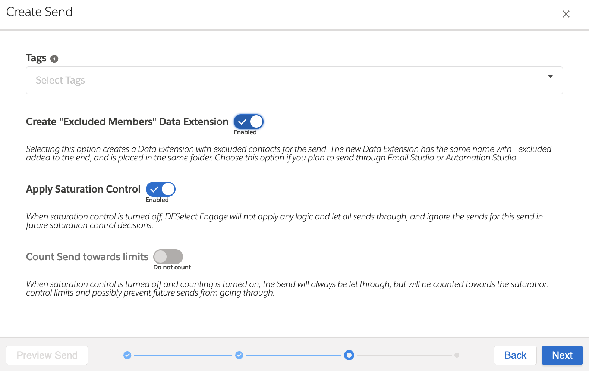Disable the Excluded Members Data Extension toggle
This screenshot has width=589, height=371.
click(249, 122)
